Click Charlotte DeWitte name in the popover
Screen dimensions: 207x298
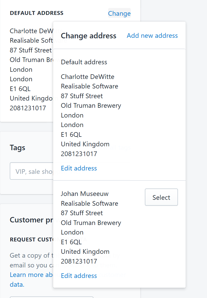[87, 77]
